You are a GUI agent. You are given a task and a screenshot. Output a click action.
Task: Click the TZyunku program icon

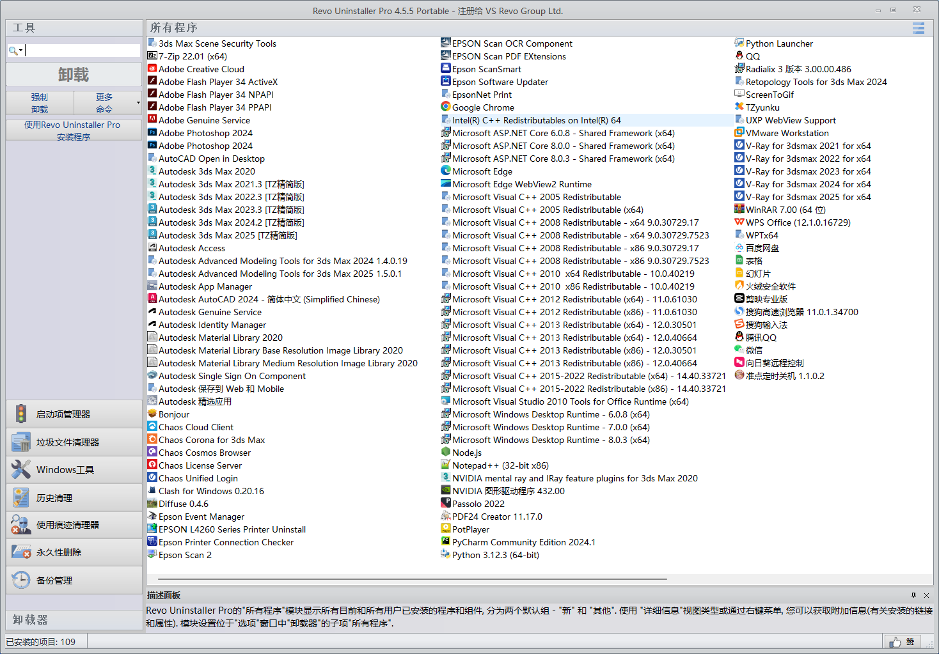tap(739, 107)
